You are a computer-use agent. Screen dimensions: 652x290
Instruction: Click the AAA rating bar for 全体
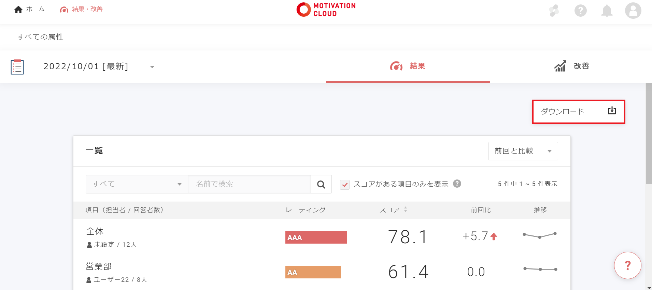(316, 237)
